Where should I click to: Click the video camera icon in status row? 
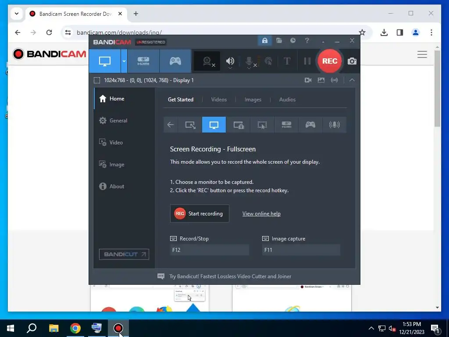click(308, 80)
